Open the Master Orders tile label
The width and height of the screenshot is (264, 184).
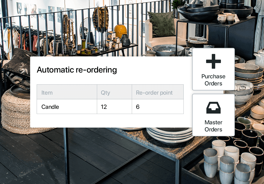pyautogui.click(x=213, y=126)
